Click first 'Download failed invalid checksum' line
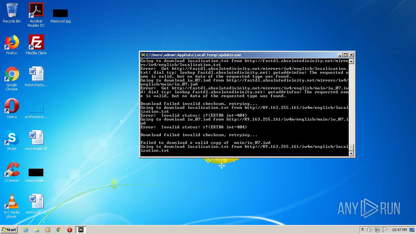The image size is (416, 234). pos(199,104)
